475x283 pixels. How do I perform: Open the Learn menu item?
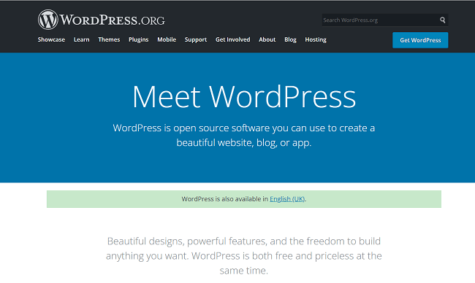(x=82, y=39)
